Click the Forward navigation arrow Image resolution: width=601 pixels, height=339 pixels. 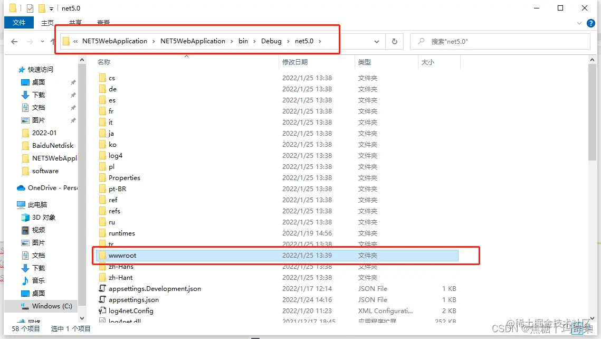point(30,41)
